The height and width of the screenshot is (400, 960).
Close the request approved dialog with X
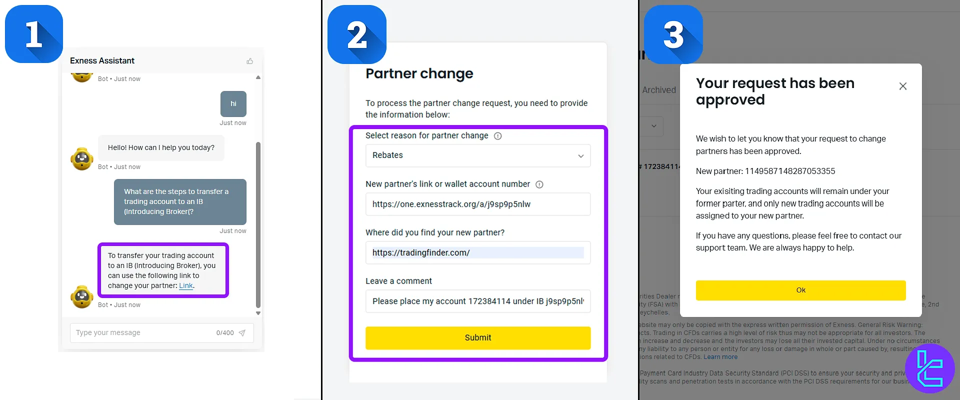click(x=902, y=86)
